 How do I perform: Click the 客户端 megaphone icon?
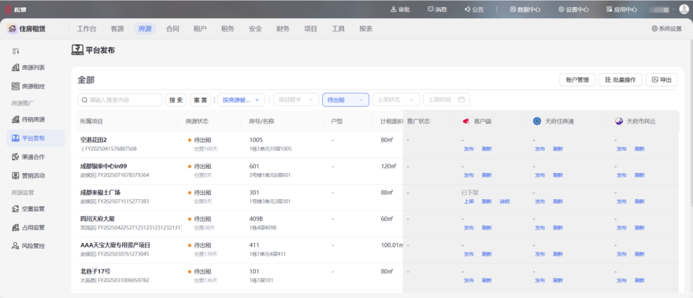click(x=465, y=121)
